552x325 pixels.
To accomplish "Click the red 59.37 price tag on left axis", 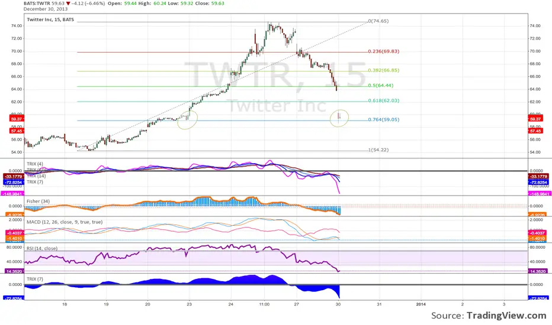I will [17, 119].
